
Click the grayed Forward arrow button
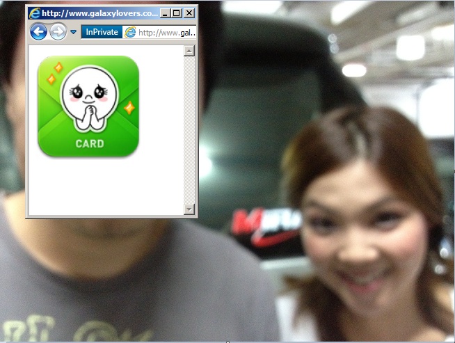(58, 31)
